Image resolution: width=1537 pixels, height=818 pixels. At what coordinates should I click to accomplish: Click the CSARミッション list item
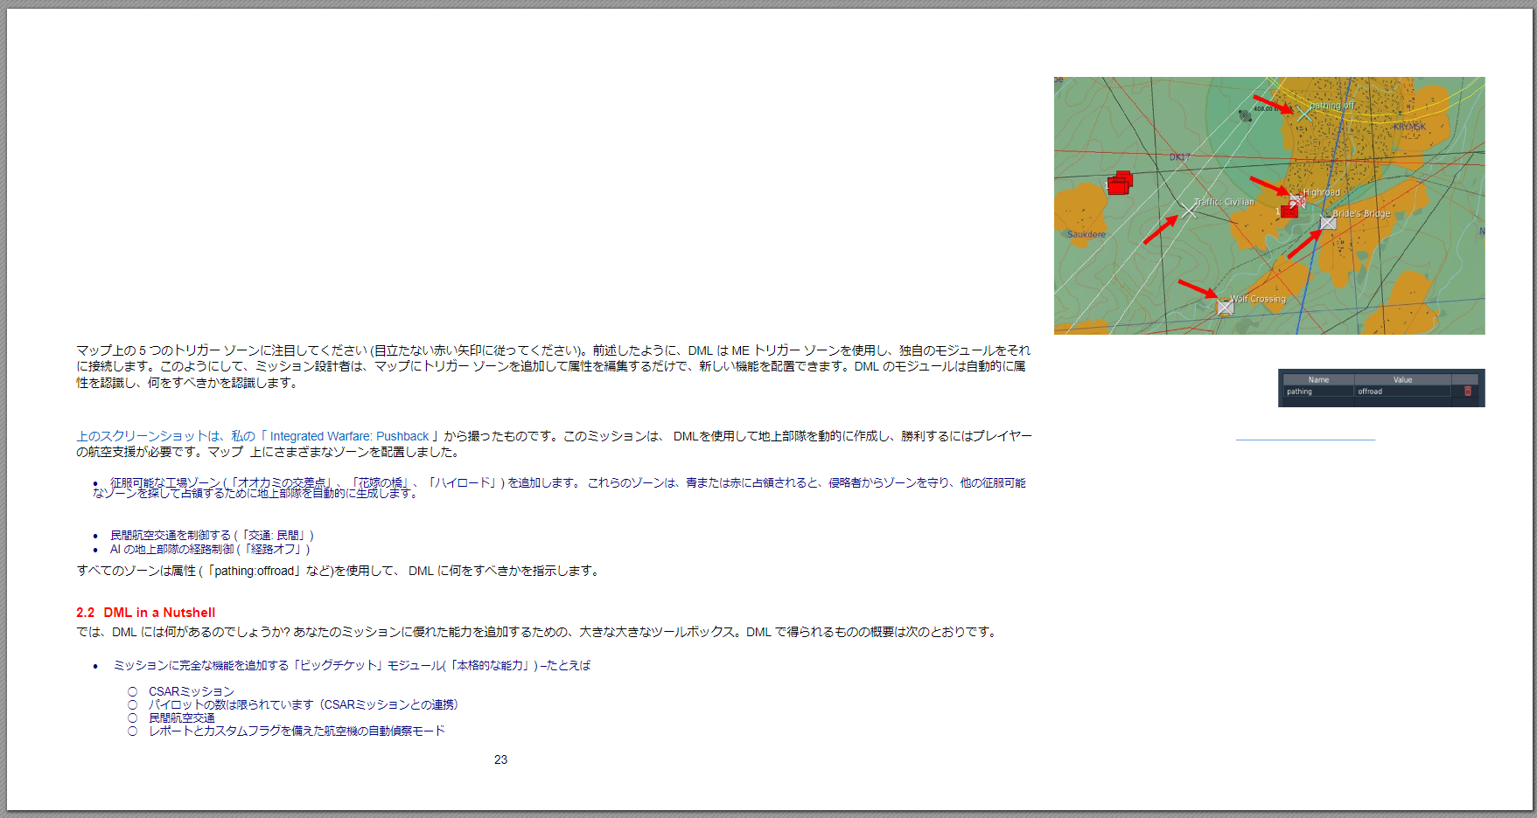tap(191, 691)
